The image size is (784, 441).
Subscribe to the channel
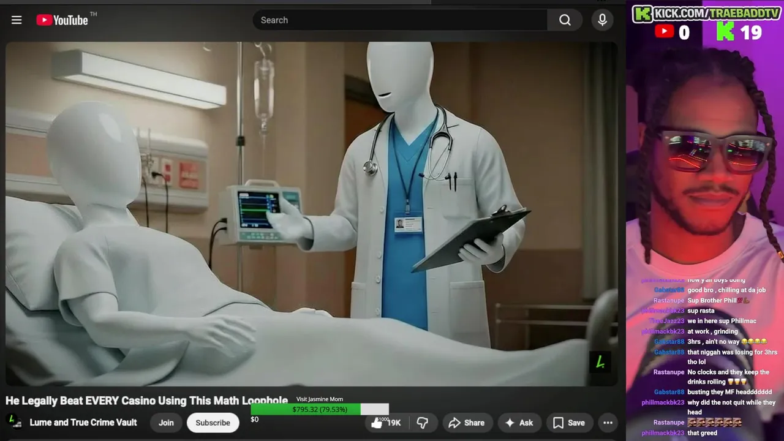point(213,423)
